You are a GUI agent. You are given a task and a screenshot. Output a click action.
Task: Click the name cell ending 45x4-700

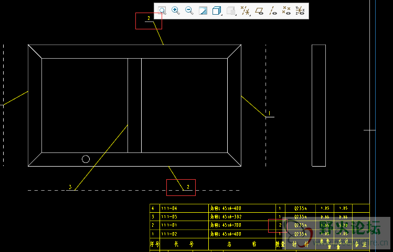tap(242, 225)
